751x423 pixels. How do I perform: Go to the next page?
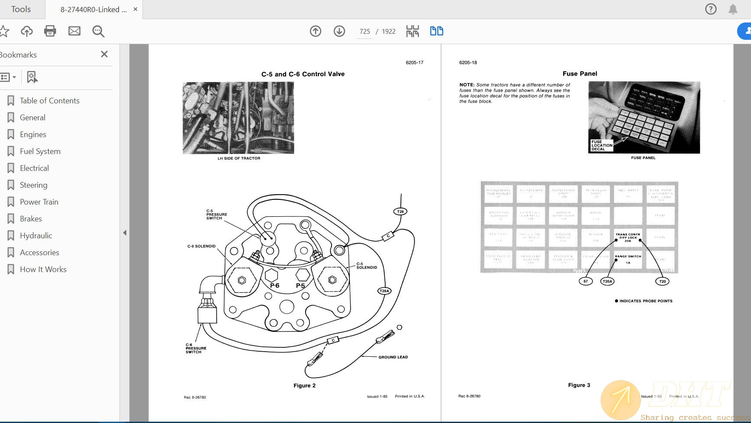[x=339, y=31]
